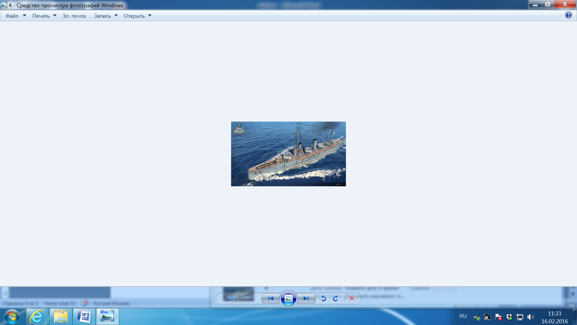The image size is (577, 325).
Task: Expand the Файл dropdown arrow
Action: (24, 16)
